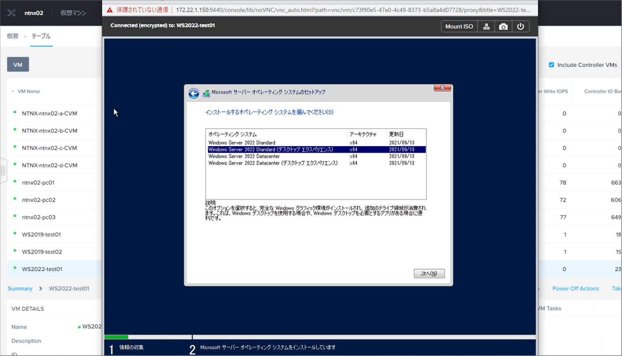The width and height of the screenshot is (622, 356).
Task: Toggle Include Controller VMs checkbox
Action: 551,65
